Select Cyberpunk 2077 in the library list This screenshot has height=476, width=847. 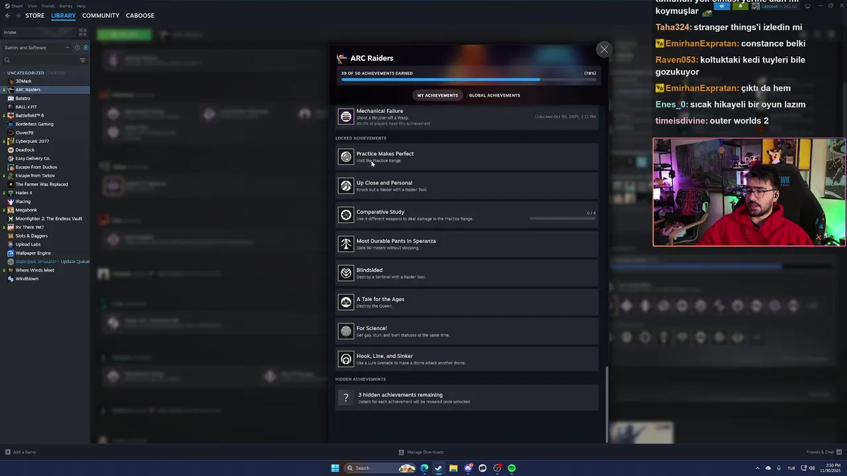[x=32, y=141]
